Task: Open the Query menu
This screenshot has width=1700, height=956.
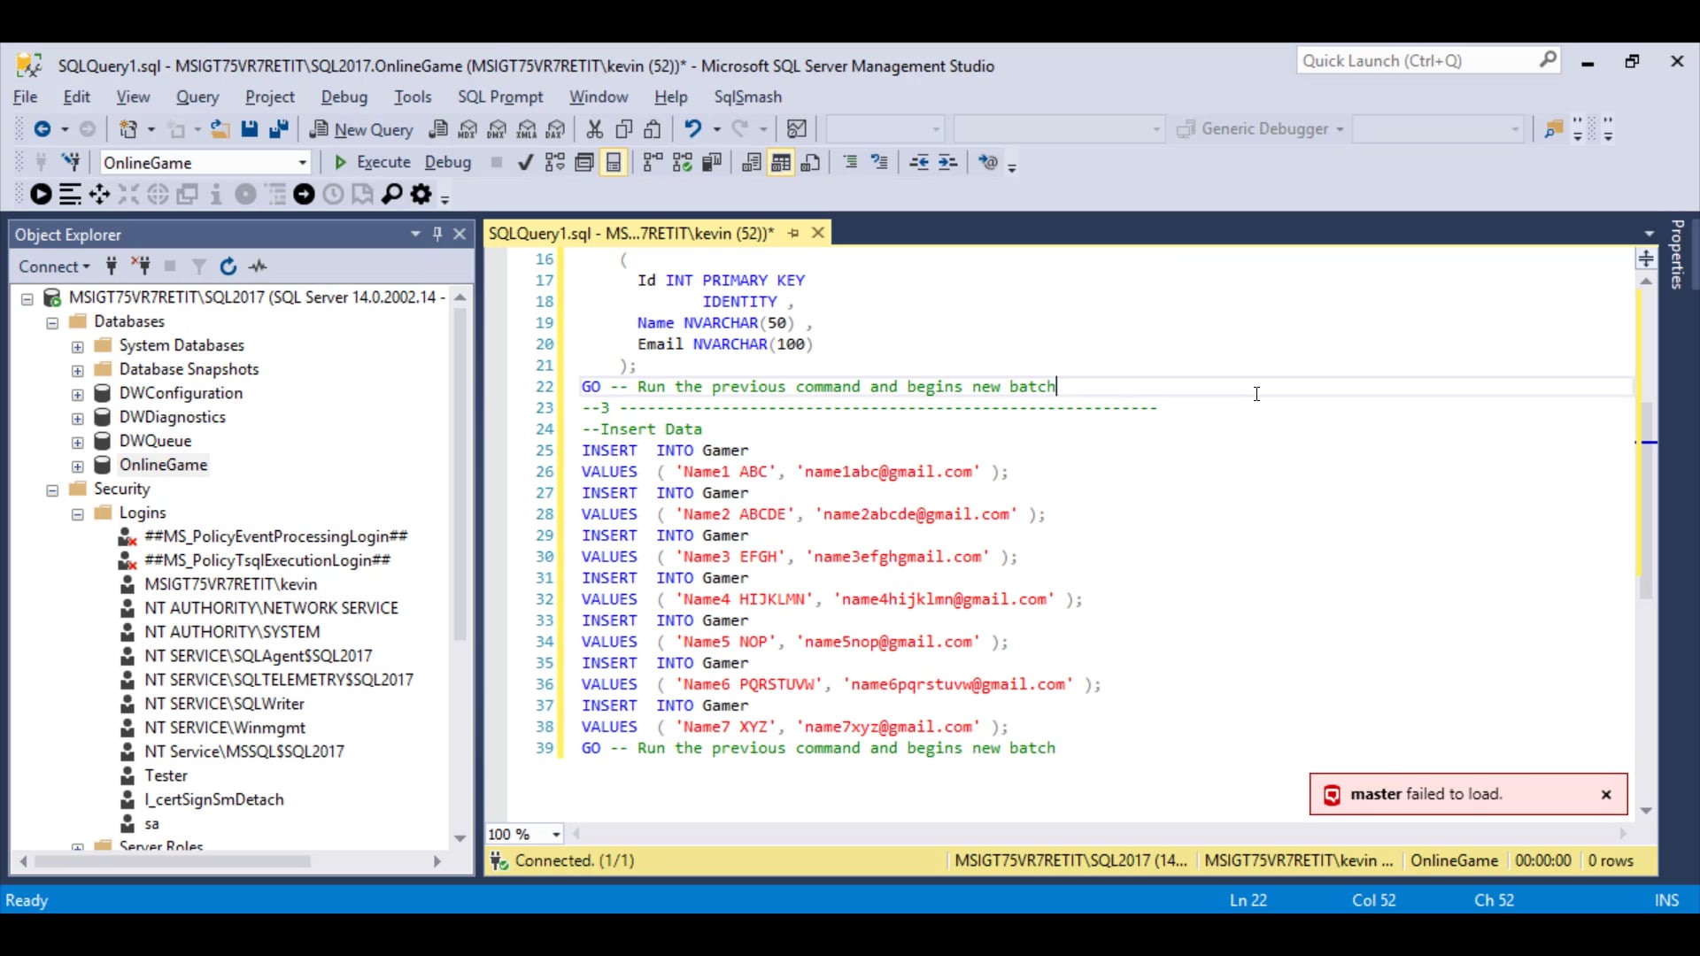Action: pos(198,97)
